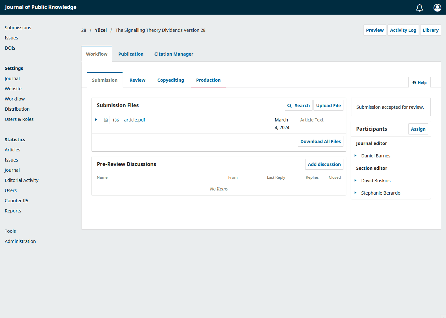Screen dimensions: 446x318
Task: Click the 'Replies' column header
Action: pos(312,177)
